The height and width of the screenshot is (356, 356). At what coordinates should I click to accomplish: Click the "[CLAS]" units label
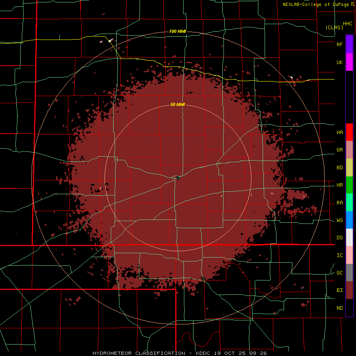tap(334, 27)
